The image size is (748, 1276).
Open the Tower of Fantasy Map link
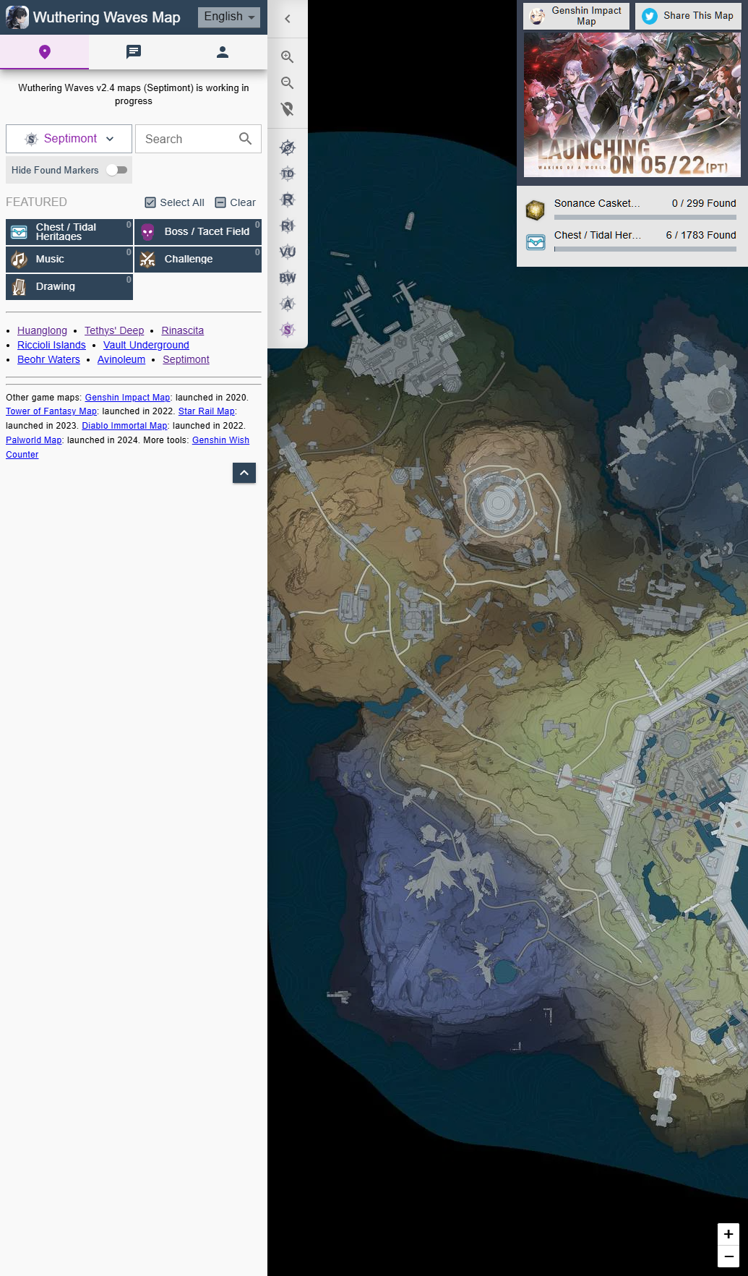pyautogui.click(x=51, y=411)
